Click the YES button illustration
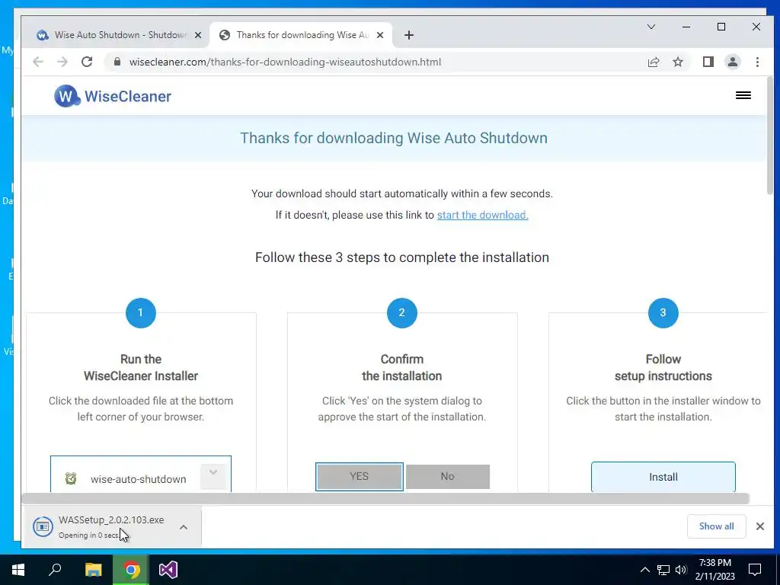This screenshot has width=780, height=585. pos(360,477)
